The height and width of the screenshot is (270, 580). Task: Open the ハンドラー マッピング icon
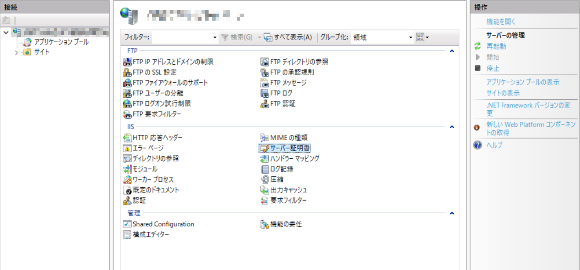point(264,158)
